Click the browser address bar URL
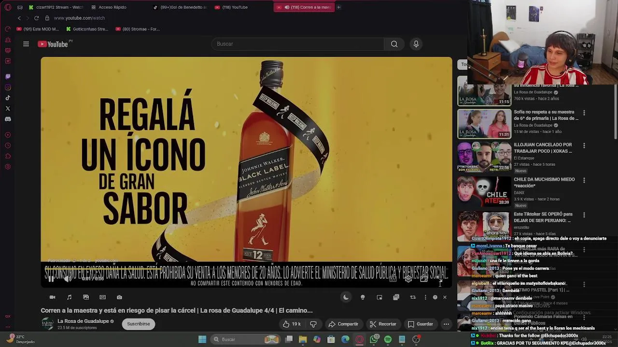This screenshot has height=347, width=618. [x=79, y=18]
